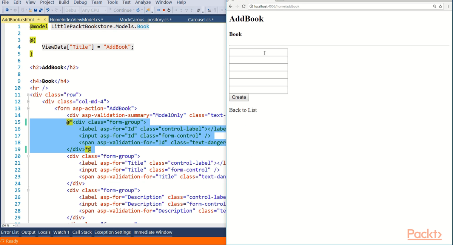
Task: Open the View menu
Action: point(31,2)
